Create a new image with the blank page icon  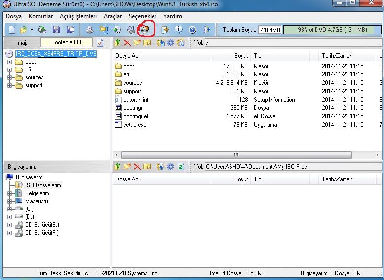click(x=12, y=30)
